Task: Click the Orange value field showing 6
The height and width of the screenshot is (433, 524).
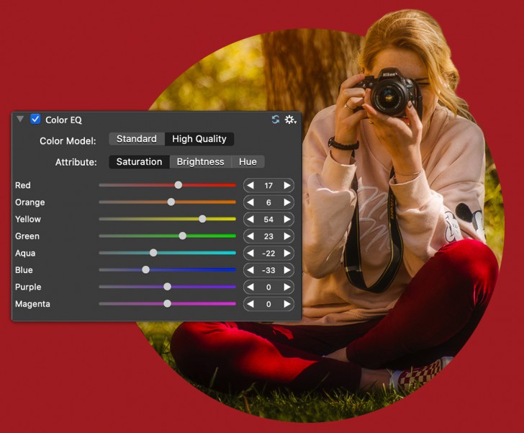Action: pos(268,202)
